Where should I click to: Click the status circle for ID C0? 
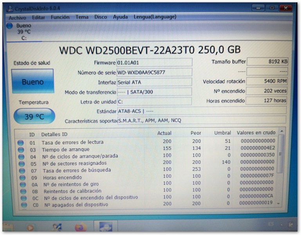24,205
